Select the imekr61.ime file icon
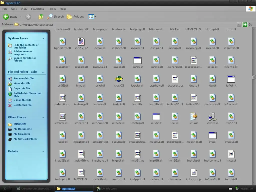256x192 pixels. click(x=81, y=154)
